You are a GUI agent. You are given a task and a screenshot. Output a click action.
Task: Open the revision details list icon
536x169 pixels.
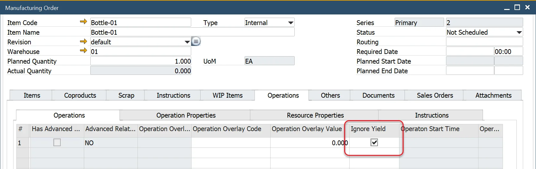(196, 41)
